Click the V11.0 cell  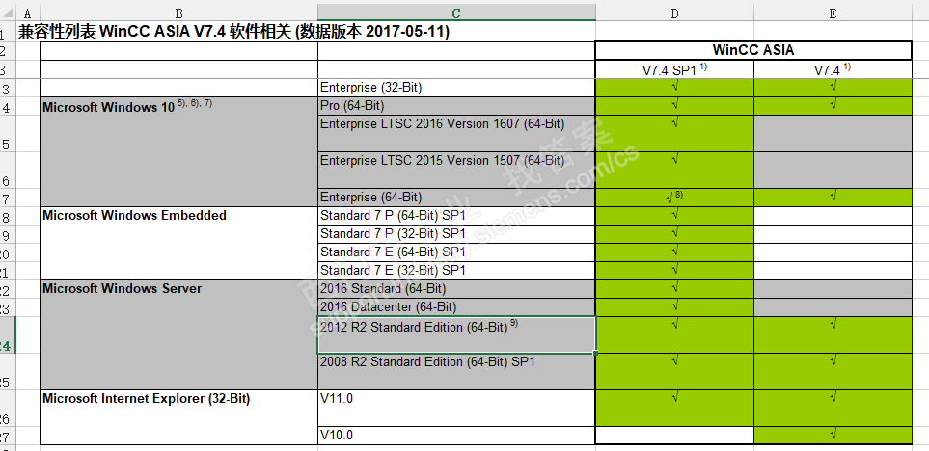click(x=456, y=408)
